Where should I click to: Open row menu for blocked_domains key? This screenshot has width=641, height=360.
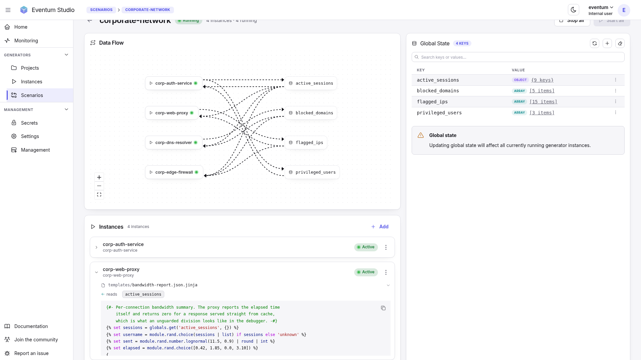pos(616,91)
